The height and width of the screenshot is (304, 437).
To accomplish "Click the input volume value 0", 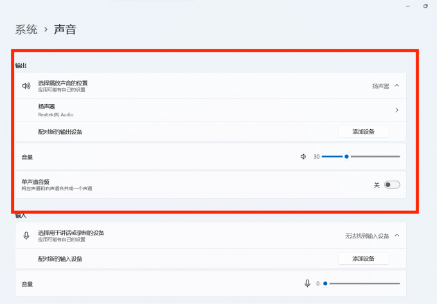I will (317, 283).
